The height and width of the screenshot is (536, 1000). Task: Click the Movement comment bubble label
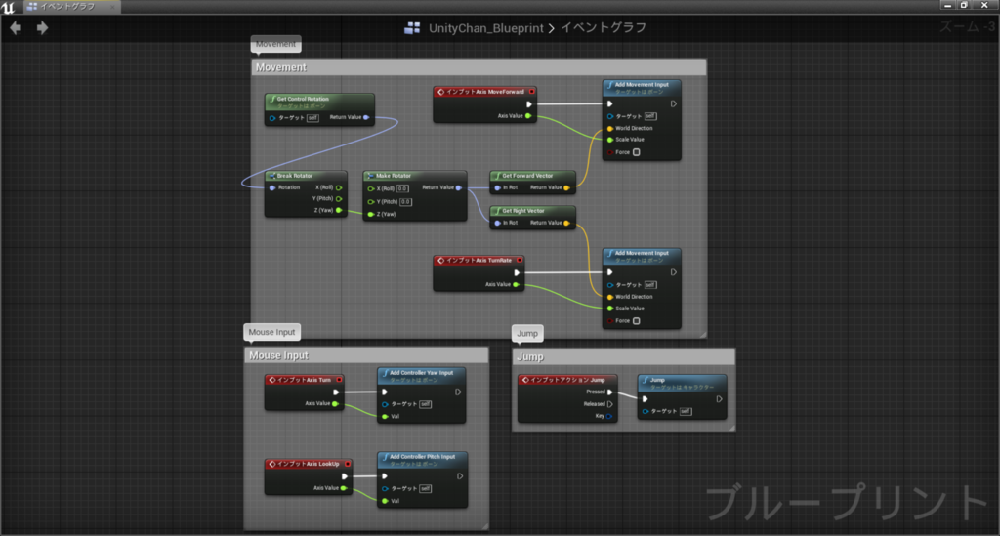click(x=275, y=44)
